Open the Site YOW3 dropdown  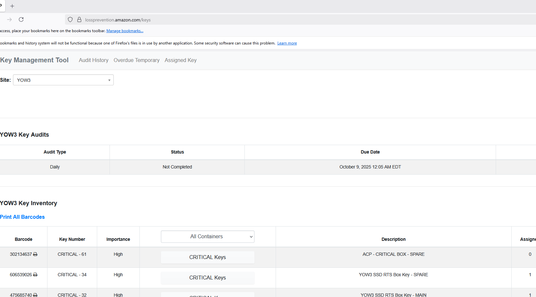(x=63, y=80)
